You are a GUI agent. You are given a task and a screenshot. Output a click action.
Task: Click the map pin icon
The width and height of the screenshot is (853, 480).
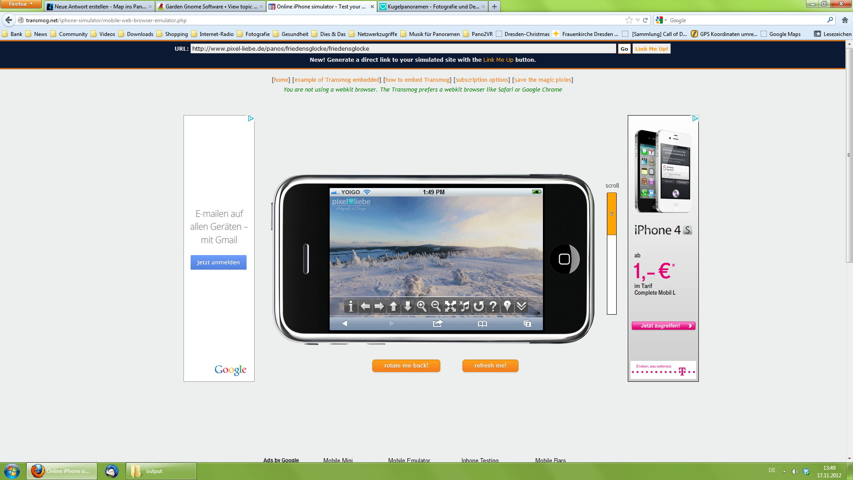click(x=507, y=306)
